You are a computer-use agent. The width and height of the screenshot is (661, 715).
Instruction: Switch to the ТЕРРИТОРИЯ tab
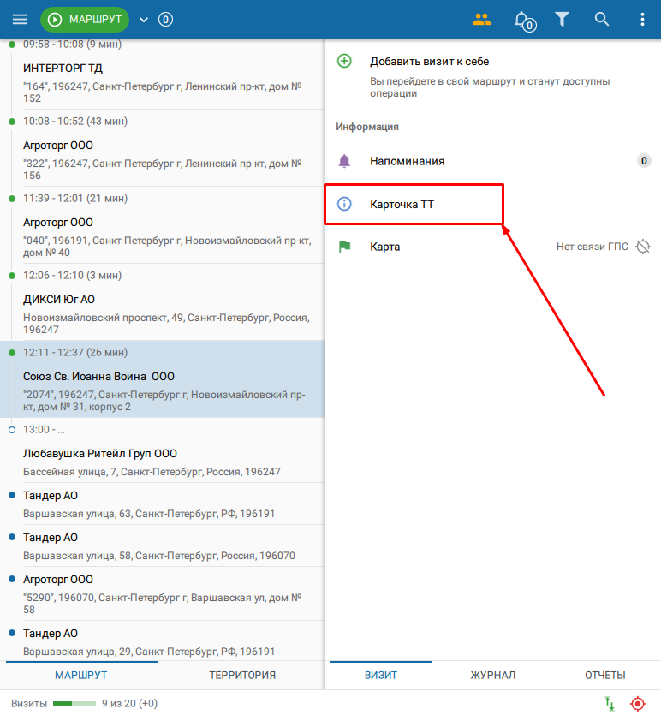coord(242,675)
